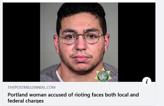Open the "Portland woman accused of rioting" headline
This screenshot has width=164, height=106.
click(x=73, y=98)
